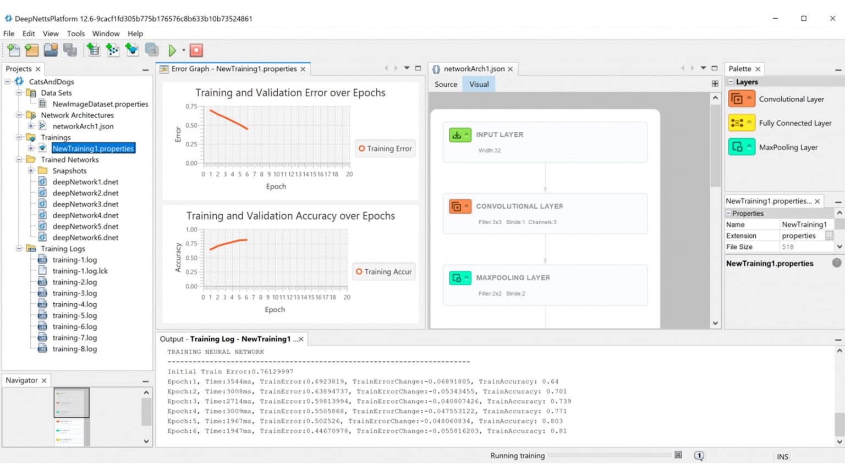
Task: Toggle the Training Error legend marker
Action: click(361, 148)
